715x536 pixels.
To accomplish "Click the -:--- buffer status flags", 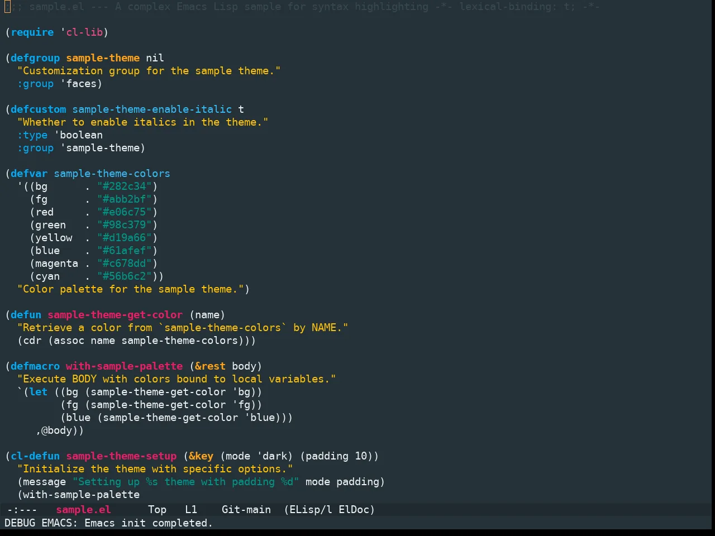I will [22, 510].
